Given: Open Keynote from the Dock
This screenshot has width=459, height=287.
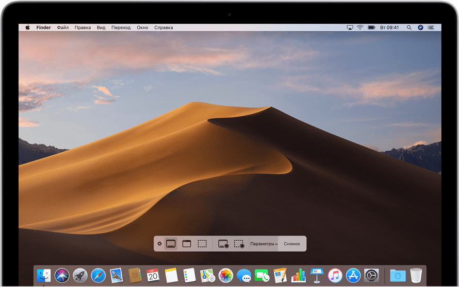Looking at the screenshot, I should click(317, 275).
